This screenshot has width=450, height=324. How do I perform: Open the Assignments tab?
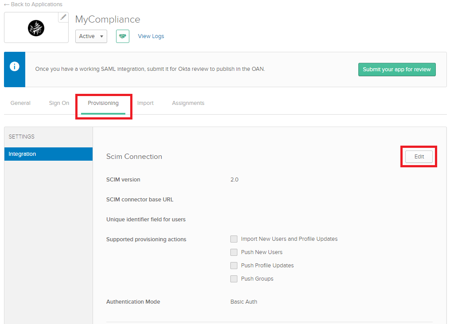click(188, 103)
